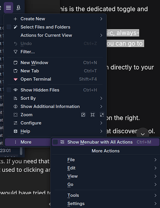The height and width of the screenshot is (208, 160).
Task: Click Ctrl+N shortcut label
Action: point(90,63)
